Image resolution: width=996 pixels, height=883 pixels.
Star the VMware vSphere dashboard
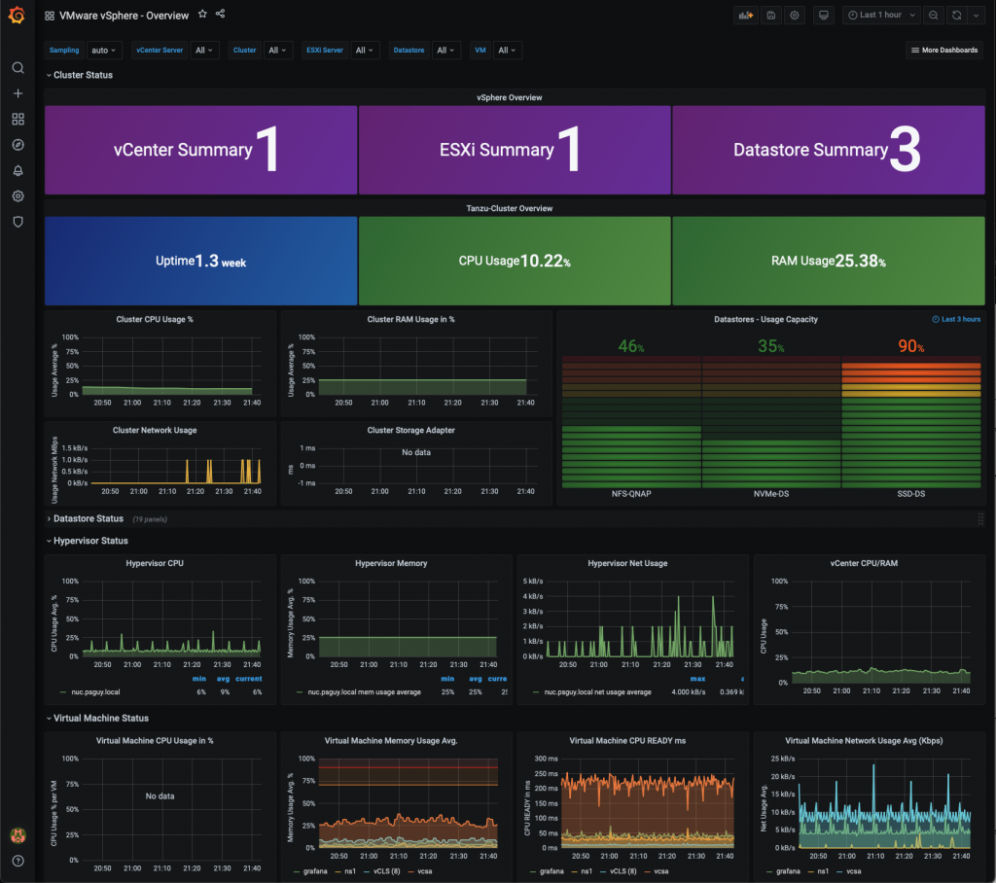(202, 14)
